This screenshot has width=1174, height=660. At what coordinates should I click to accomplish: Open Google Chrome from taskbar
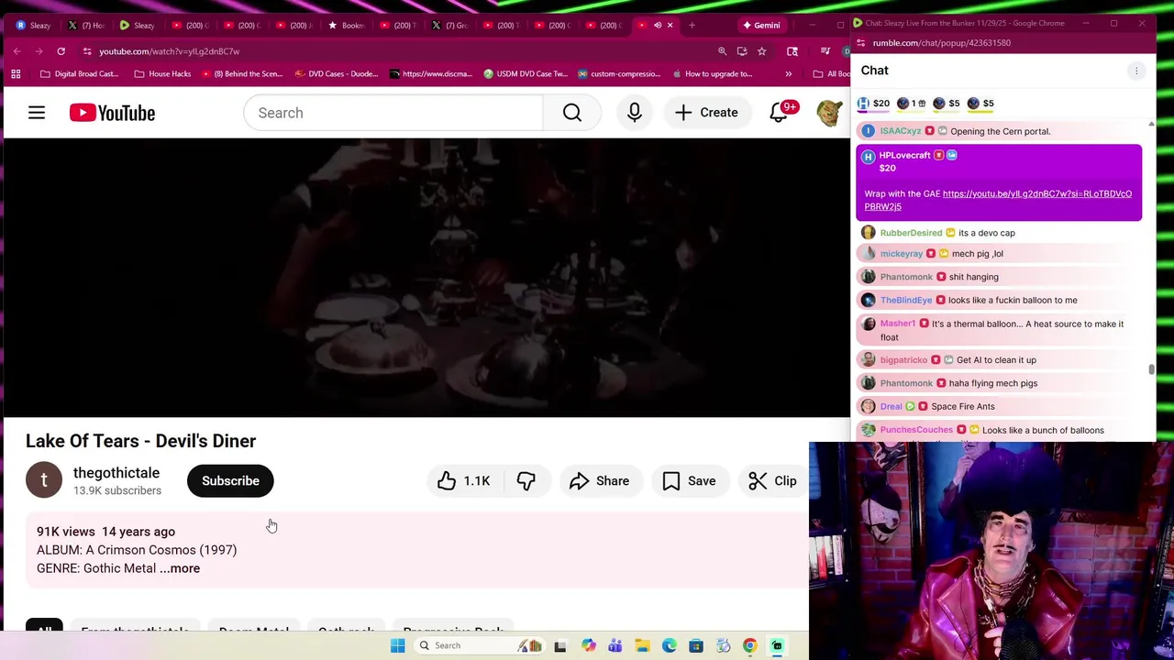749,645
